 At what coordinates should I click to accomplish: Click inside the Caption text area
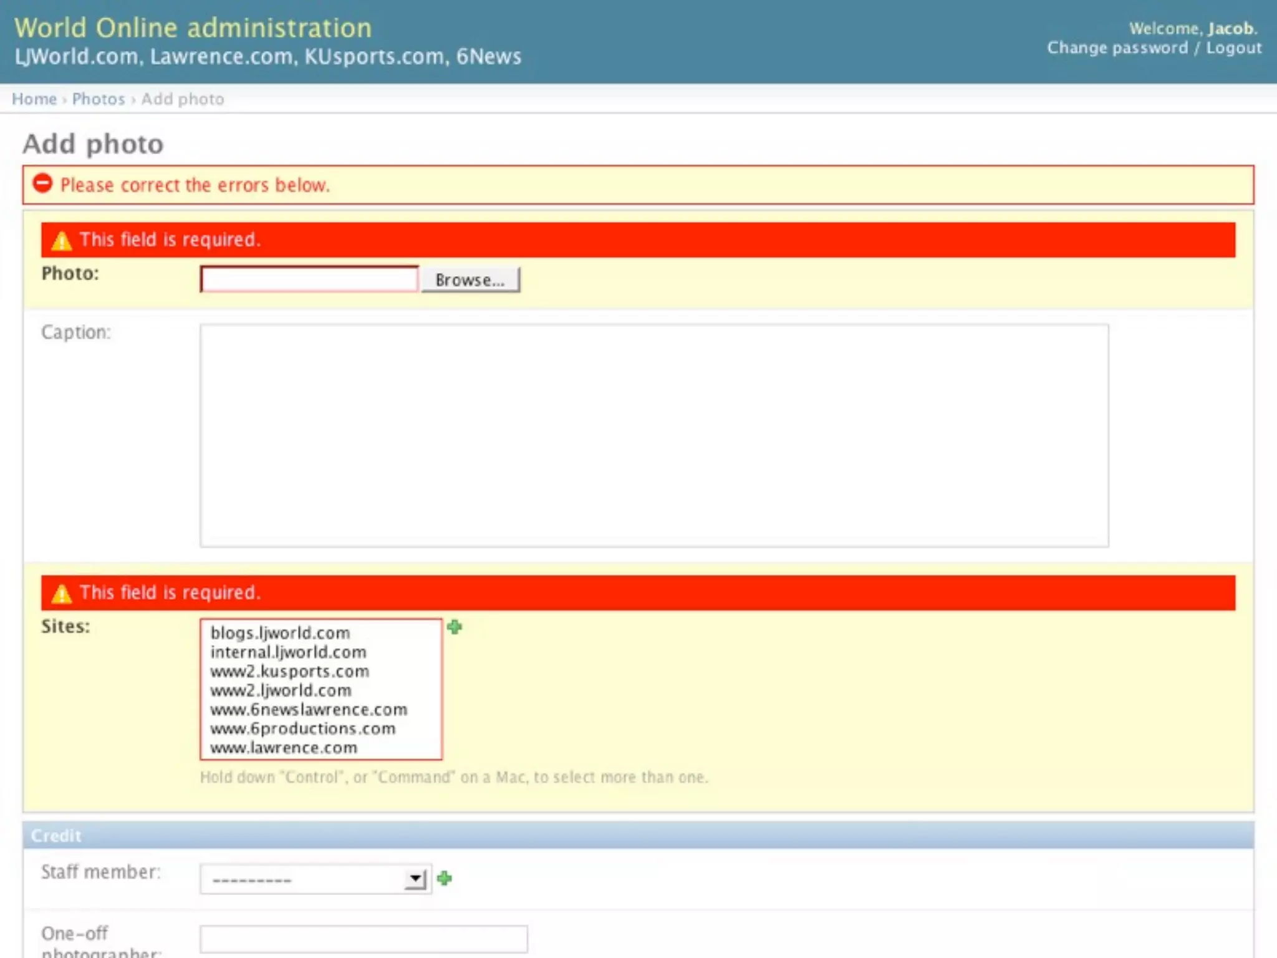[x=653, y=435]
